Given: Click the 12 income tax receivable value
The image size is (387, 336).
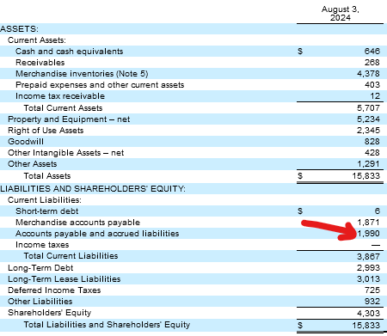Looking at the screenshot, I should (375, 96).
